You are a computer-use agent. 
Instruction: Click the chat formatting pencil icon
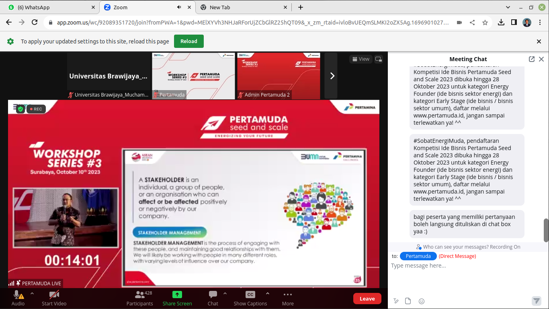pos(396,301)
